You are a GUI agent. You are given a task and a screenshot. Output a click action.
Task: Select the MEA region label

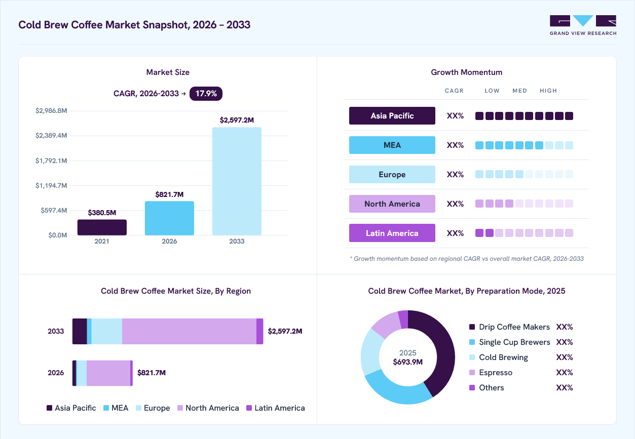click(392, 145)
